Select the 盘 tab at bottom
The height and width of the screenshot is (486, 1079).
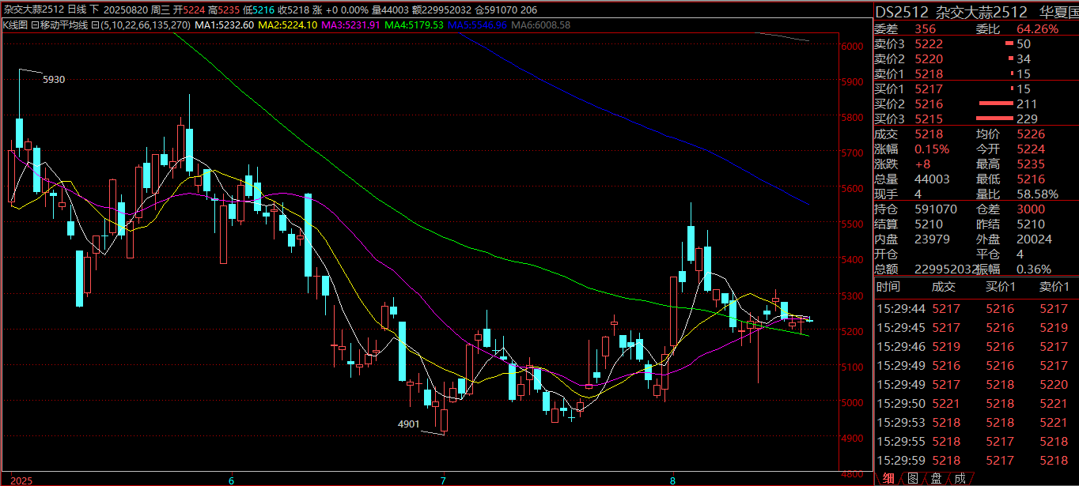click(936, 478)
